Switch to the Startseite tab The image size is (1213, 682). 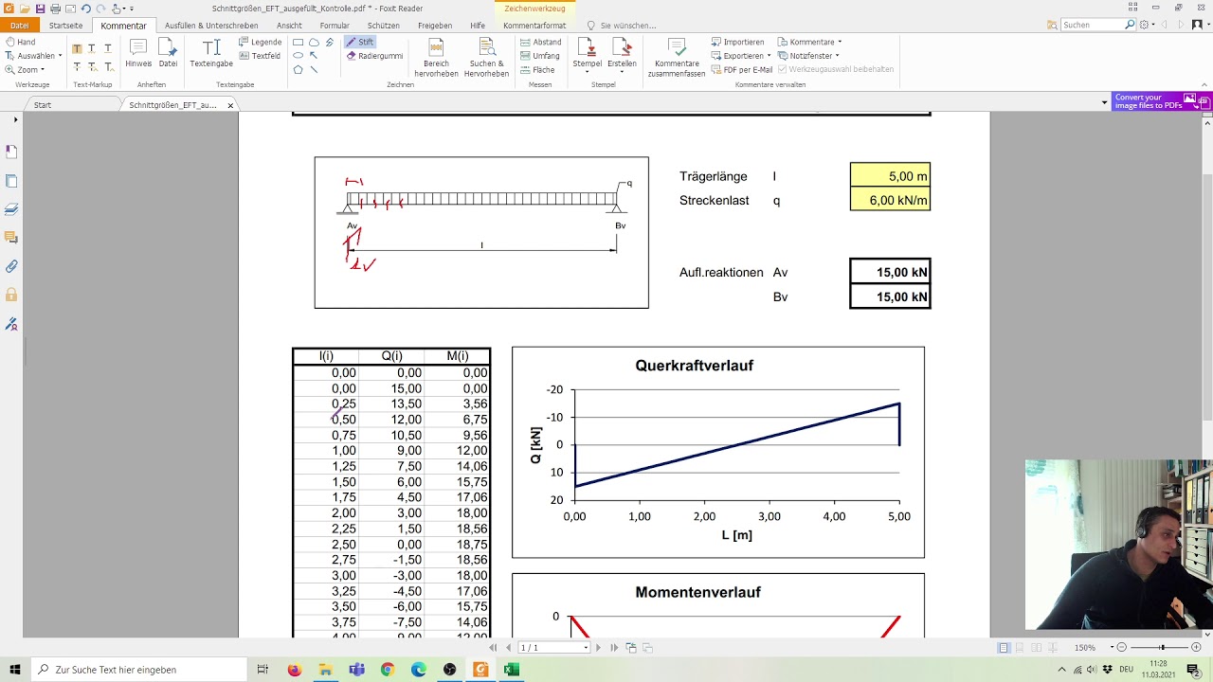tap(65, 26)
